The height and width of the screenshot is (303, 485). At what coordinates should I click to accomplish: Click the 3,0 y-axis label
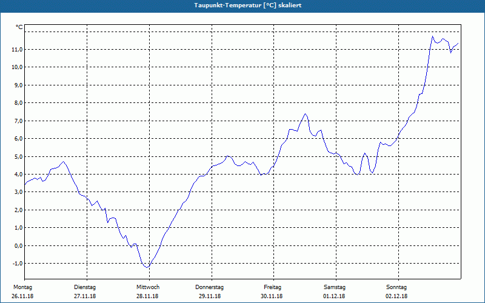click(x=18, y=192)
